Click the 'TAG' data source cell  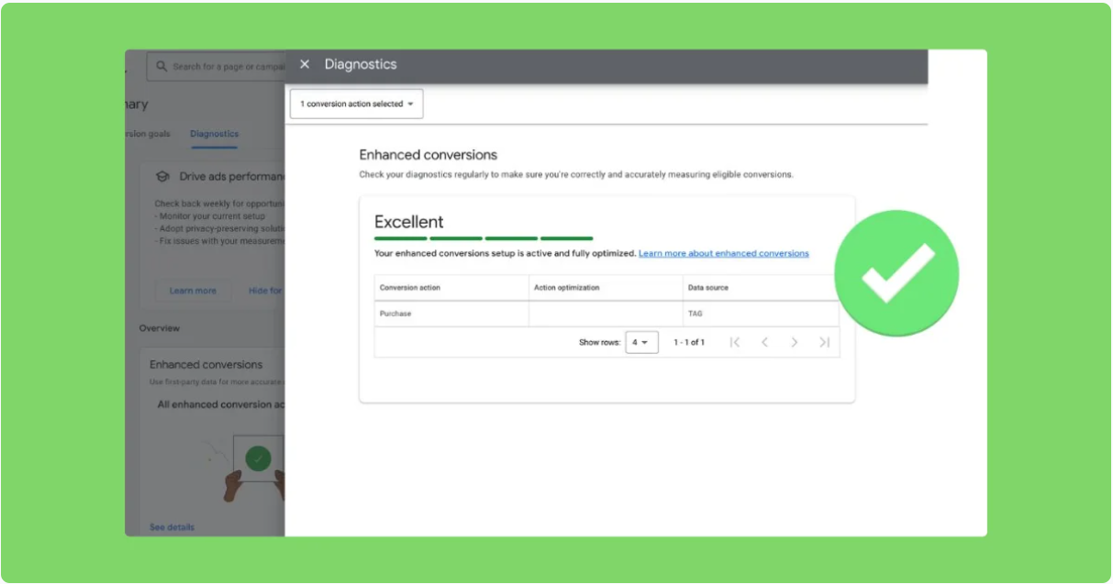click(x=761, y=314)
